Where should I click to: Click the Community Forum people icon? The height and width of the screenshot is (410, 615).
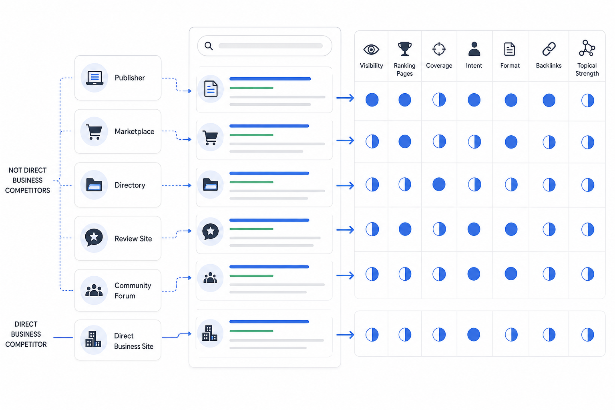pyautogui.click(x=94, y=290)
